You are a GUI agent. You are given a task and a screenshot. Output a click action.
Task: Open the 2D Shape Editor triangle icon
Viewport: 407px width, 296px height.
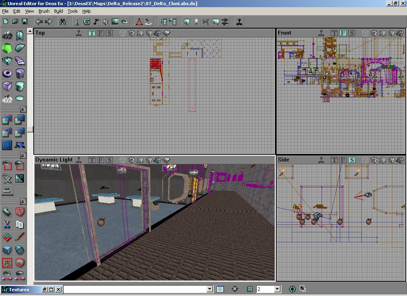point(139,21)
